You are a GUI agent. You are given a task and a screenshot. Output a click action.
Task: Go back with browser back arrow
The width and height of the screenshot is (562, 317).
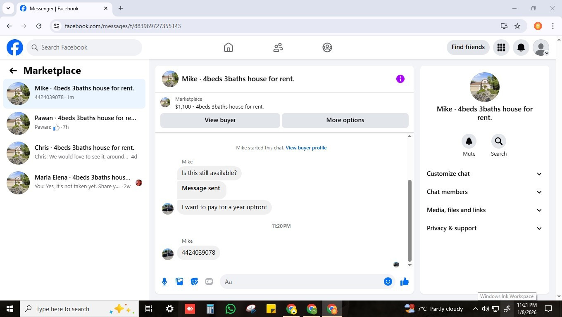(x=9, y=26)
